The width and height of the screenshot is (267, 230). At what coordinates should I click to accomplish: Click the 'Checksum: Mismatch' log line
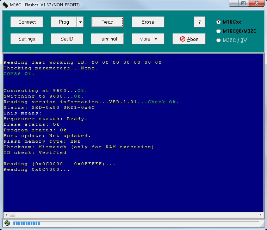(x=79, y=147)
